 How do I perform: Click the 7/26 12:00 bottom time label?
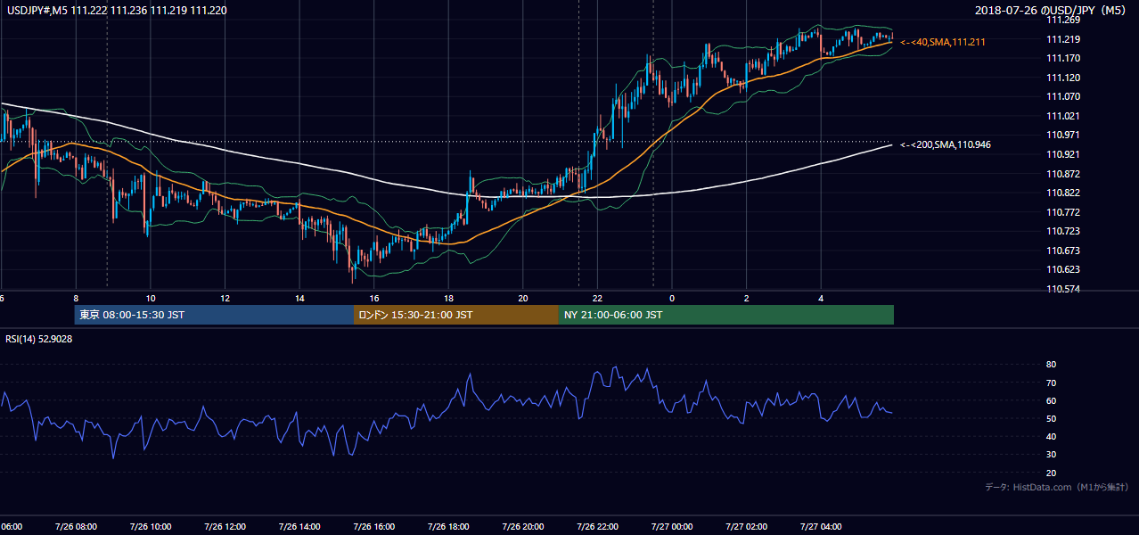(225, 526)
